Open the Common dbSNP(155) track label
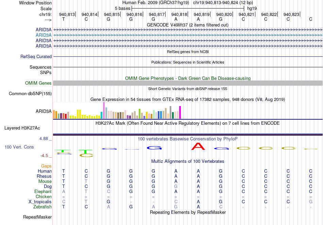 pos(30,94)
